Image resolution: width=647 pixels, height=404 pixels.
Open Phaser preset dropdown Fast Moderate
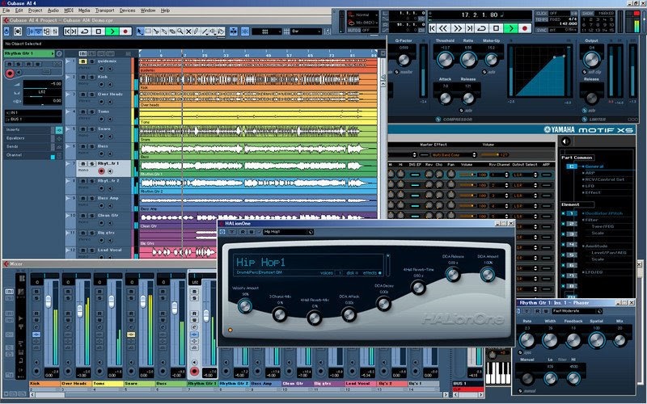pos(577,311)
